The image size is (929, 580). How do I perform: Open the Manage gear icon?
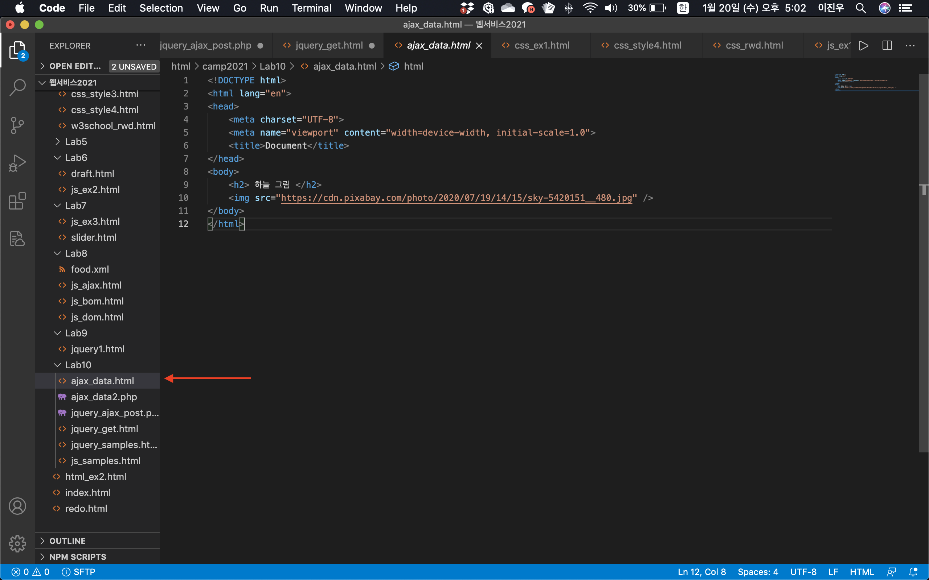click(x=17, y=543)
